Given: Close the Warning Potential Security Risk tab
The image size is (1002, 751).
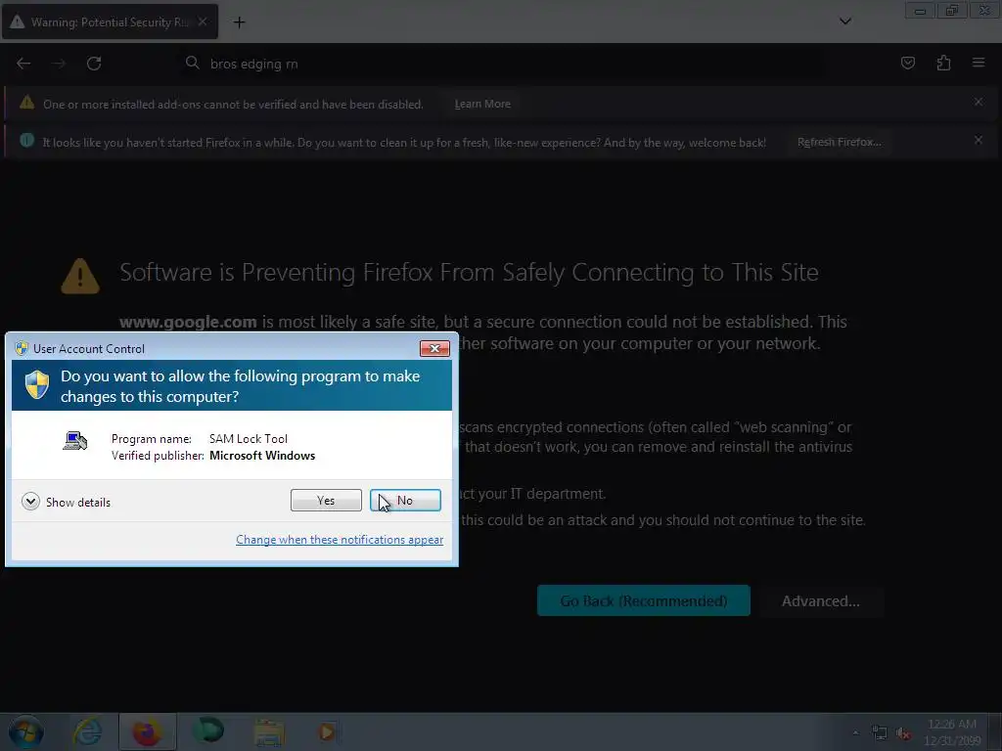Looking at the screenshot, I should [202, 22].
